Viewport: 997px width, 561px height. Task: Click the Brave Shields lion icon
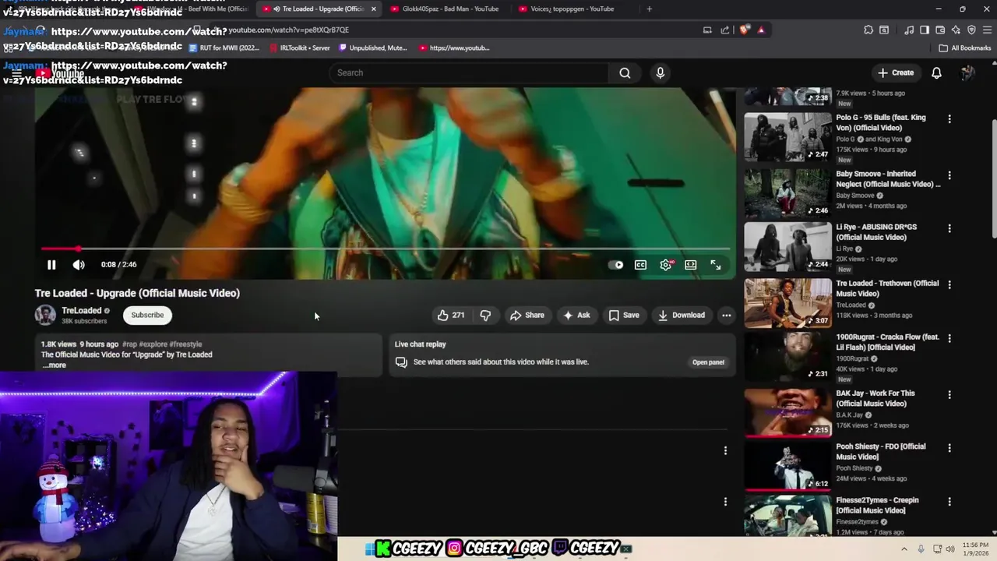745,30
